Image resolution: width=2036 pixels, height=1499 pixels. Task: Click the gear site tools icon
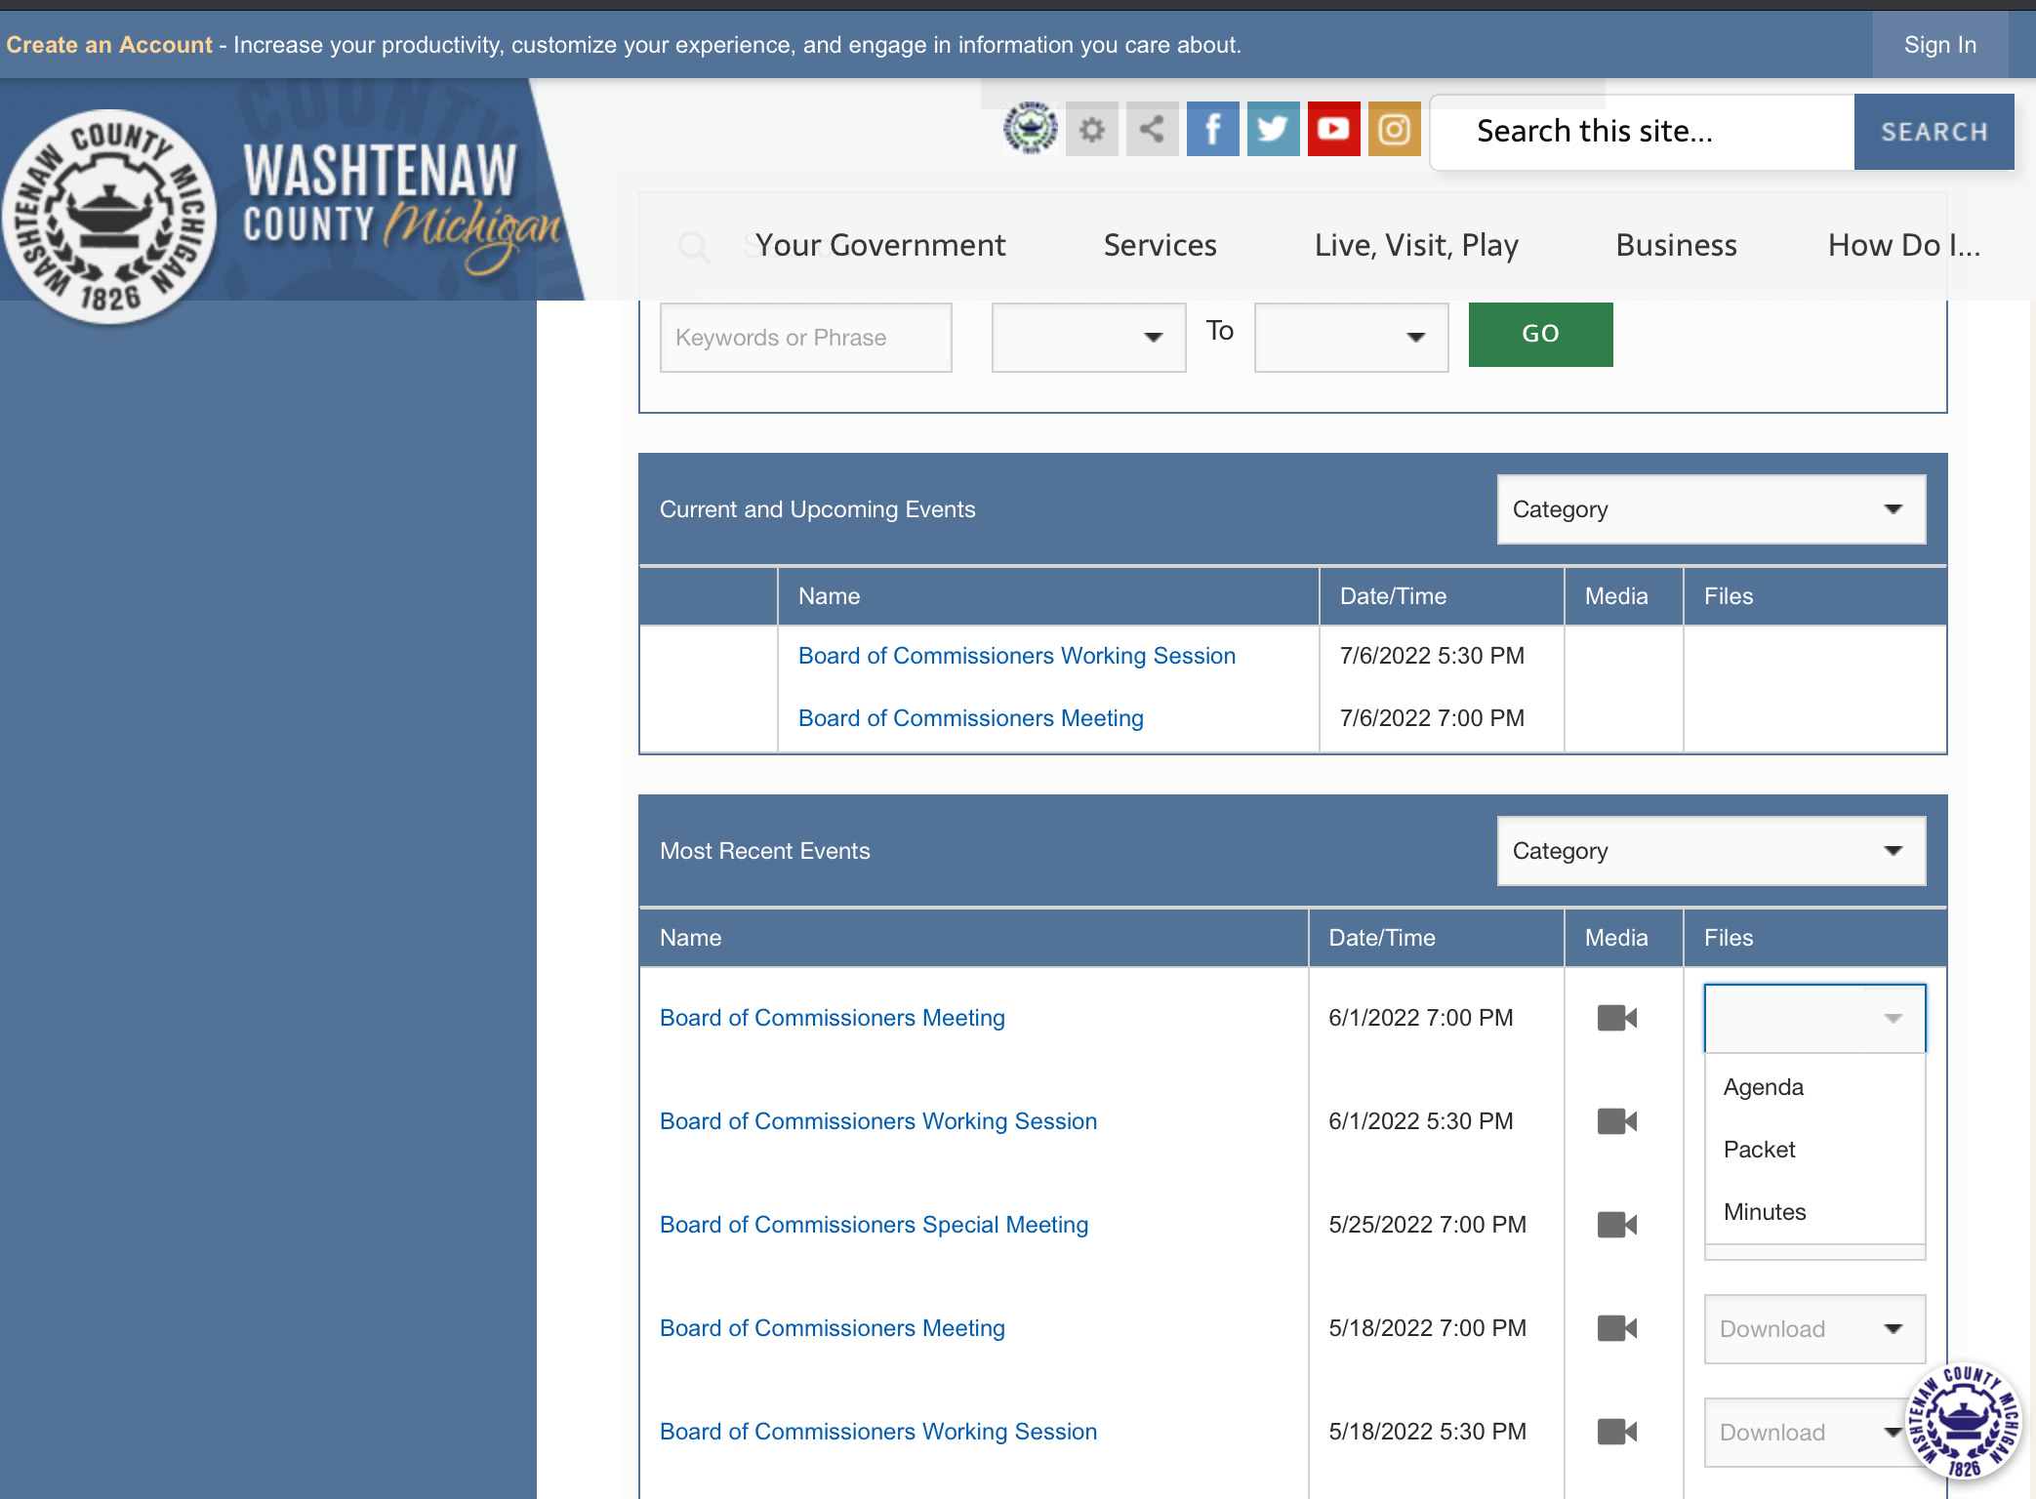1091,129
